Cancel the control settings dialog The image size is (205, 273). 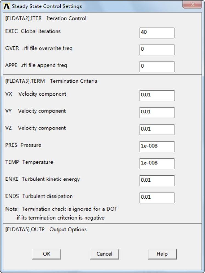pos(104,254)
